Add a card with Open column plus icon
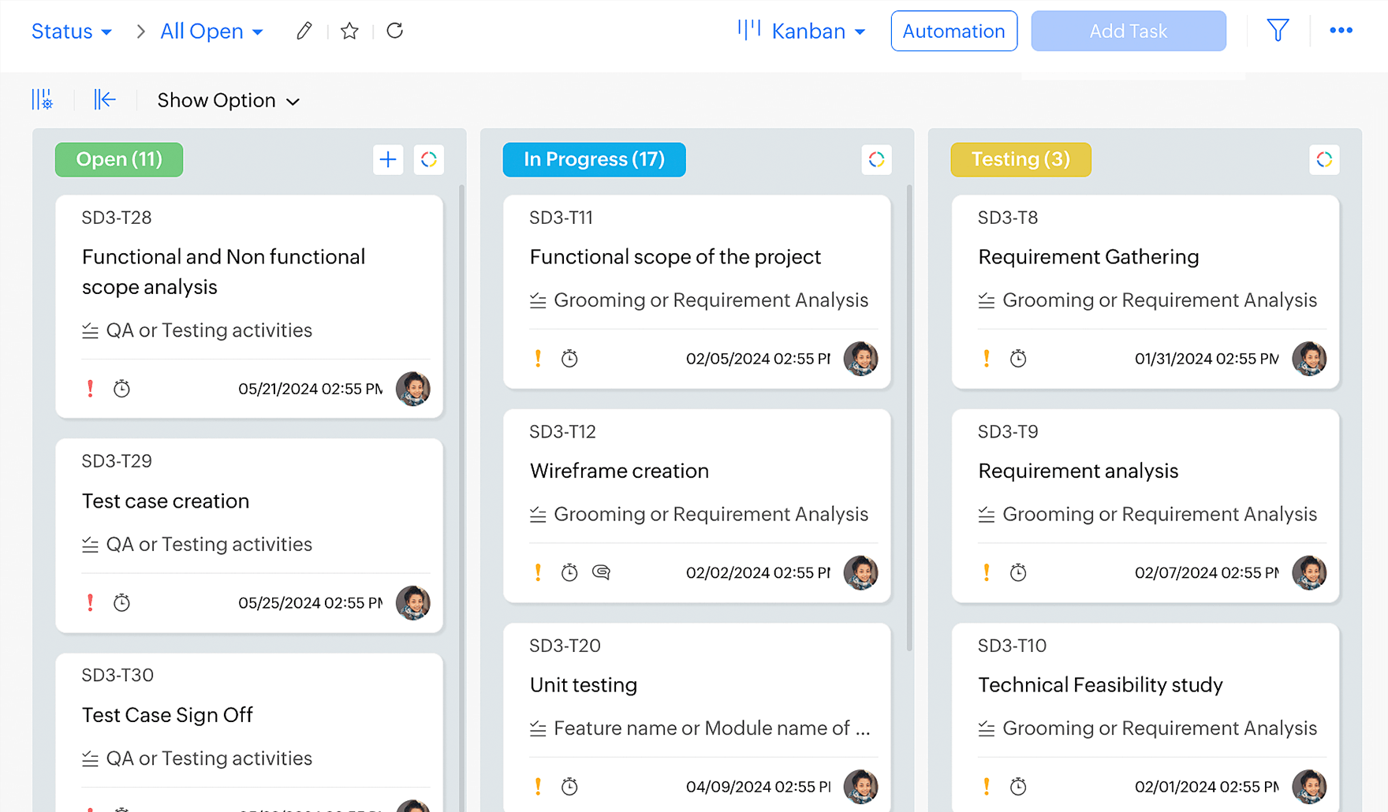The image size is (1388, 812). 388,160
